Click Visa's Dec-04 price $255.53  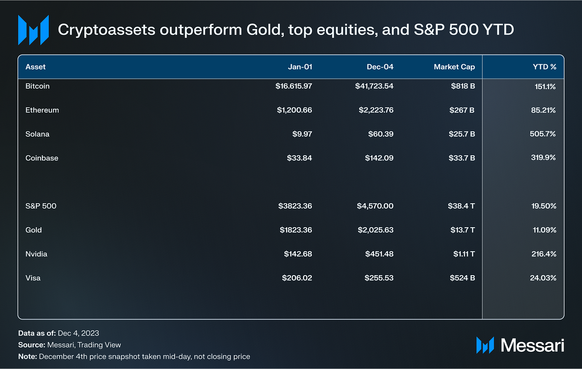379,278
